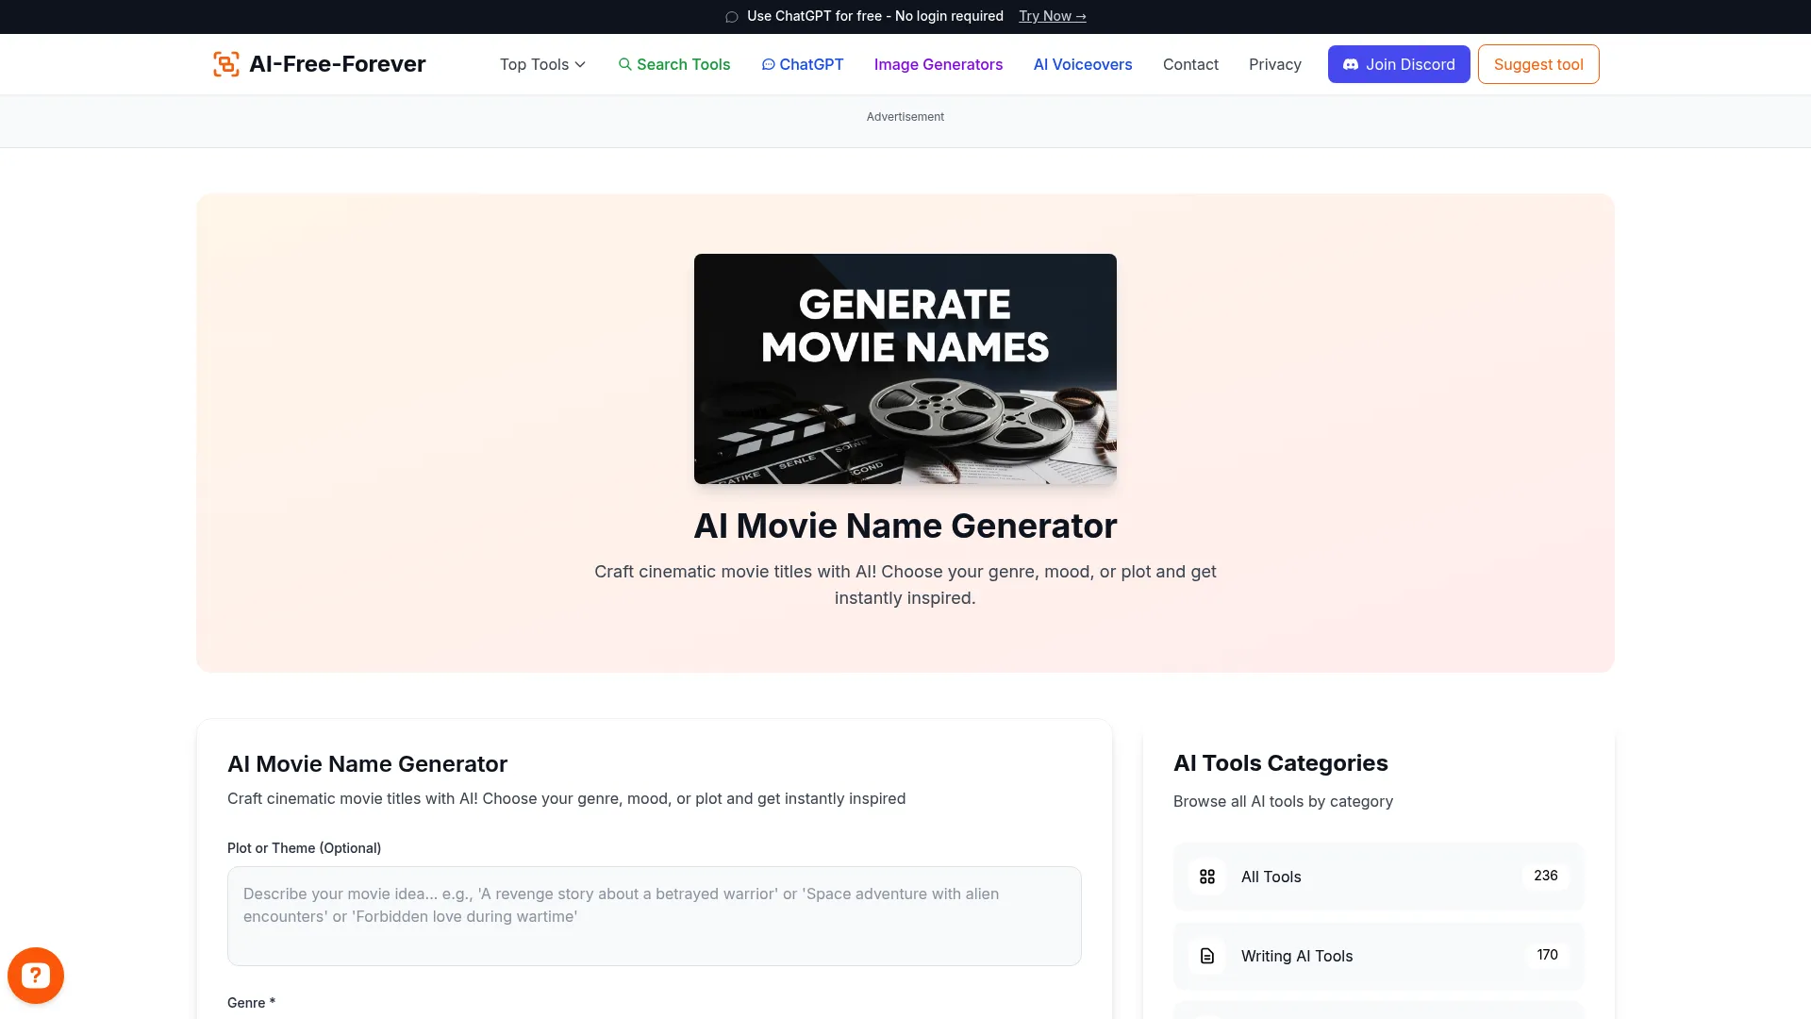
Task: Browse the All Tools category showing 236 tools
Action: point(1376,877)
